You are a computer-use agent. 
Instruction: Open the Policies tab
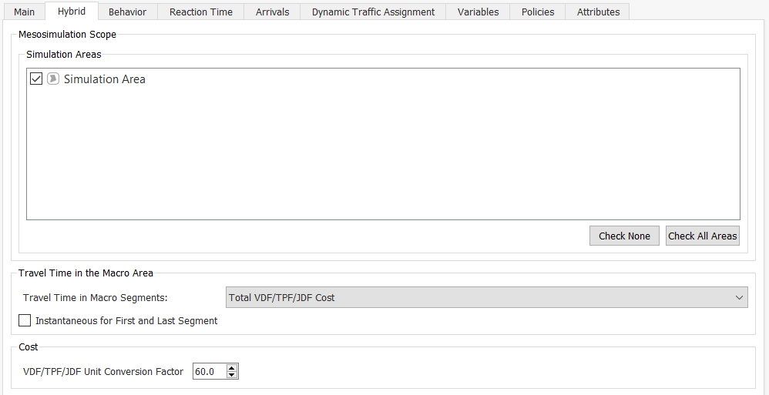pyautogui.click(x=538, y=12)
